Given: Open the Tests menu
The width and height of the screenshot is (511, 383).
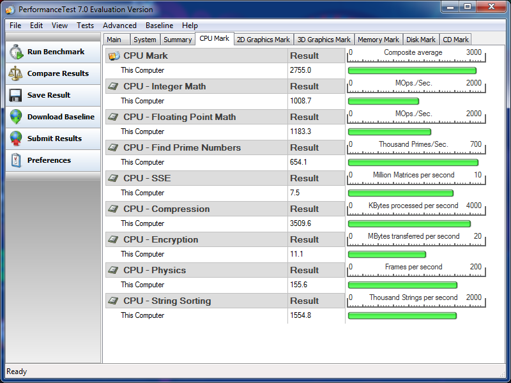Looking at the screenshot, I should coord(85,26).
